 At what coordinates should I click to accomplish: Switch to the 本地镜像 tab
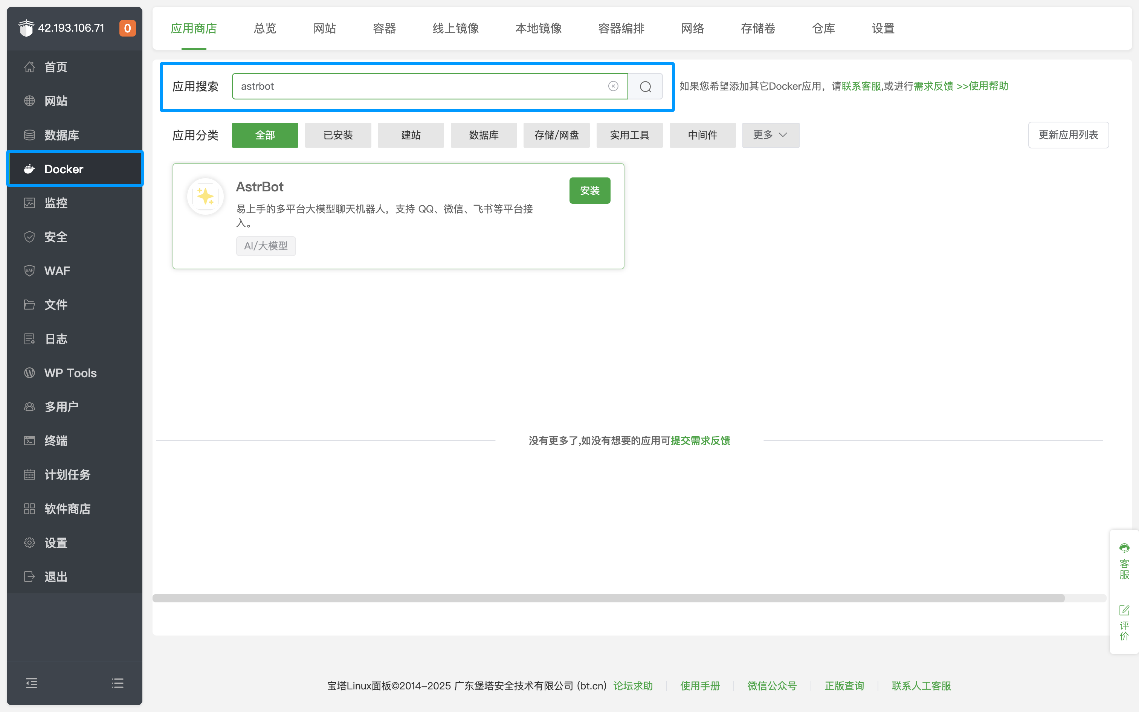[x=539, y=29]
